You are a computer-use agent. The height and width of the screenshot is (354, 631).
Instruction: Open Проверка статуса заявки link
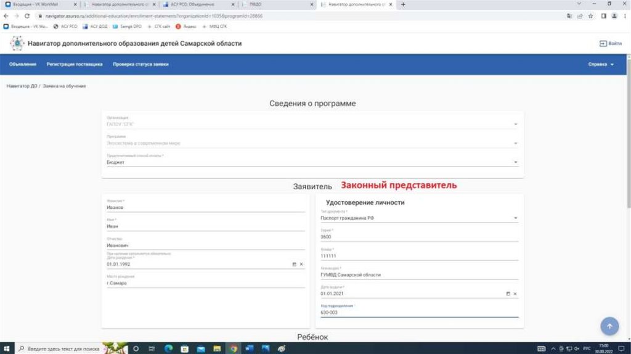[140, 64]
